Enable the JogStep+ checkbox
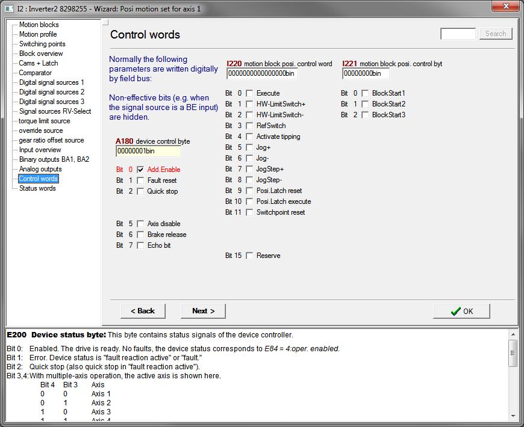The width and height of the screenshot is (524, 427). tap(249, 169)
